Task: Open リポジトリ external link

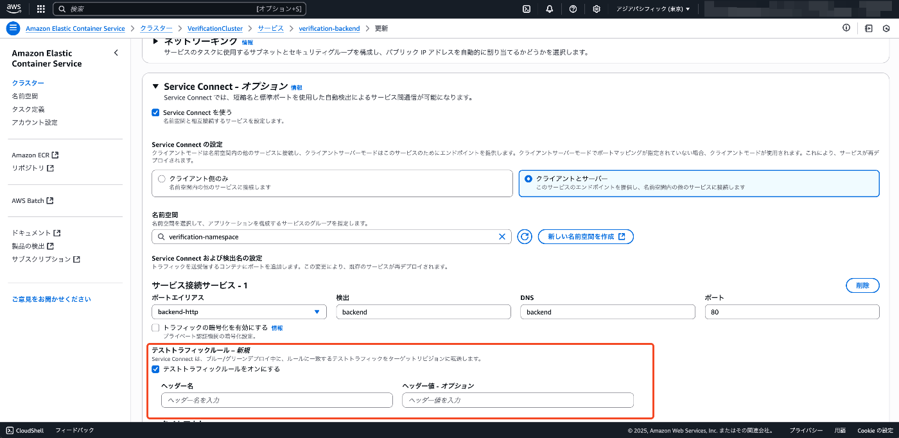Action: (33, 168)
